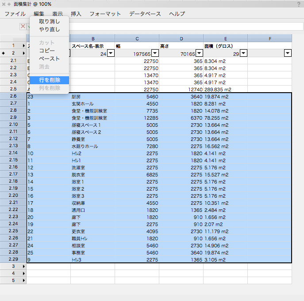Click the 洗濯室 cell
Image resolution: width=304 pixels, height=301 pixels.
92,168
